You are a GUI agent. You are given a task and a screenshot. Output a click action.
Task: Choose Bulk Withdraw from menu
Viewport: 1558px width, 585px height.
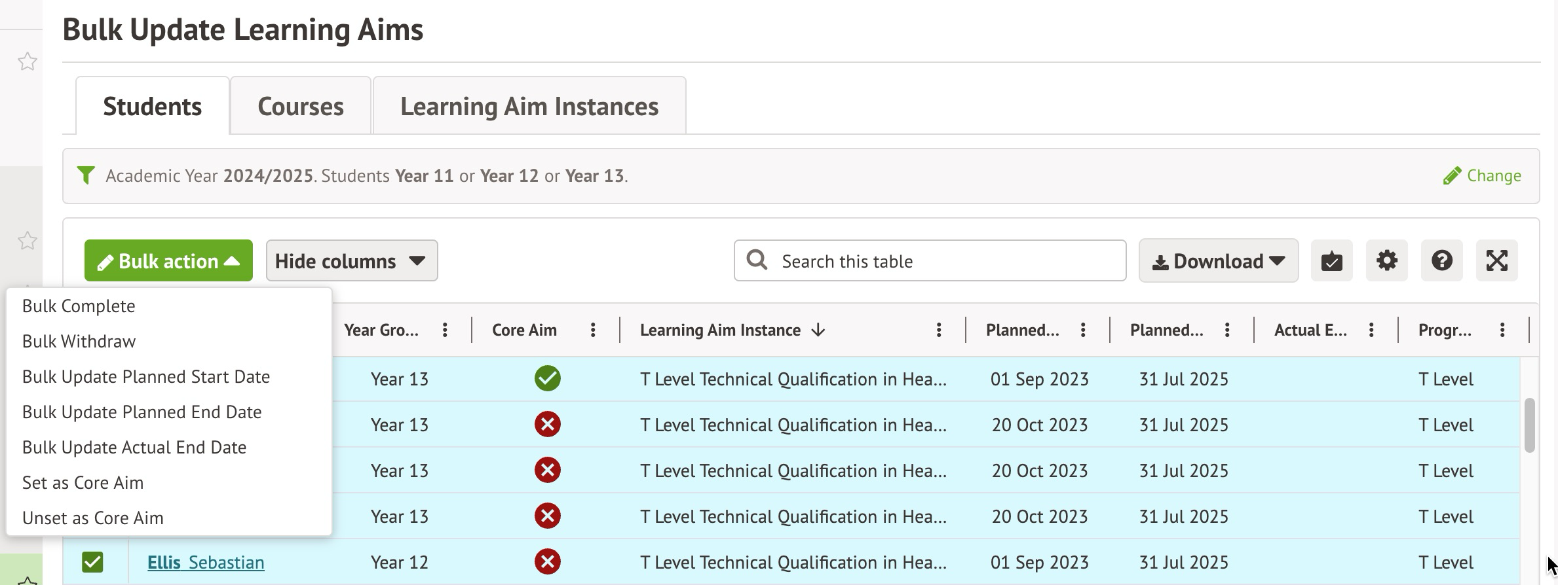tap(79, 342)
